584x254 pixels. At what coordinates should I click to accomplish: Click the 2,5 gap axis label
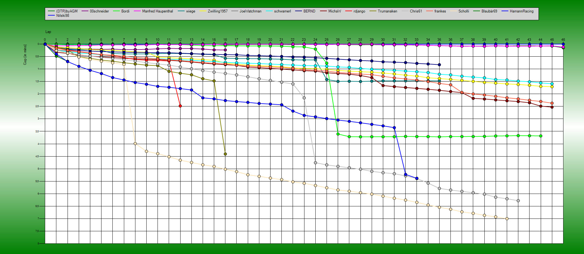(37, 106)
